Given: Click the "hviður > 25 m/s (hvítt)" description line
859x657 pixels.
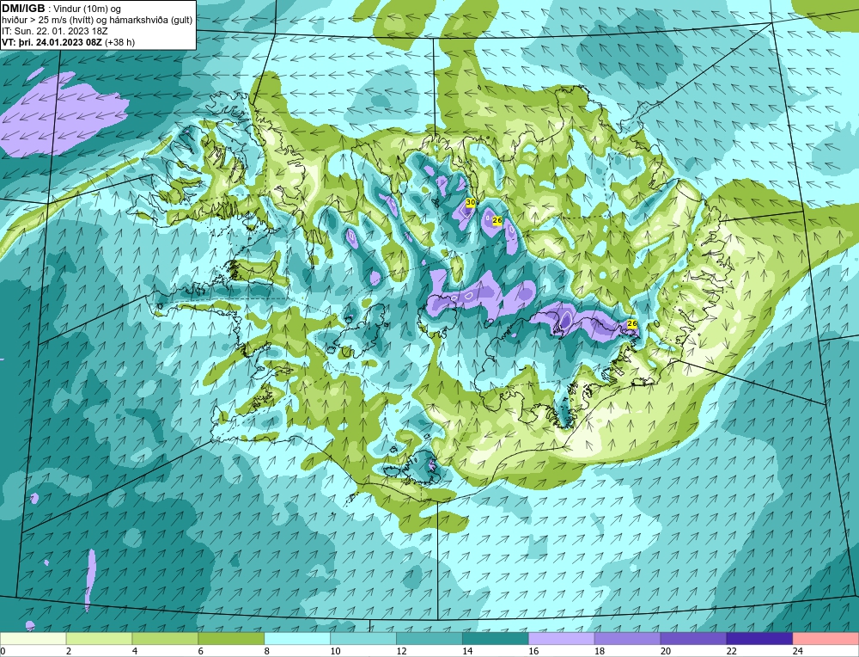Looking at the screenshot, I should [97, 20].
